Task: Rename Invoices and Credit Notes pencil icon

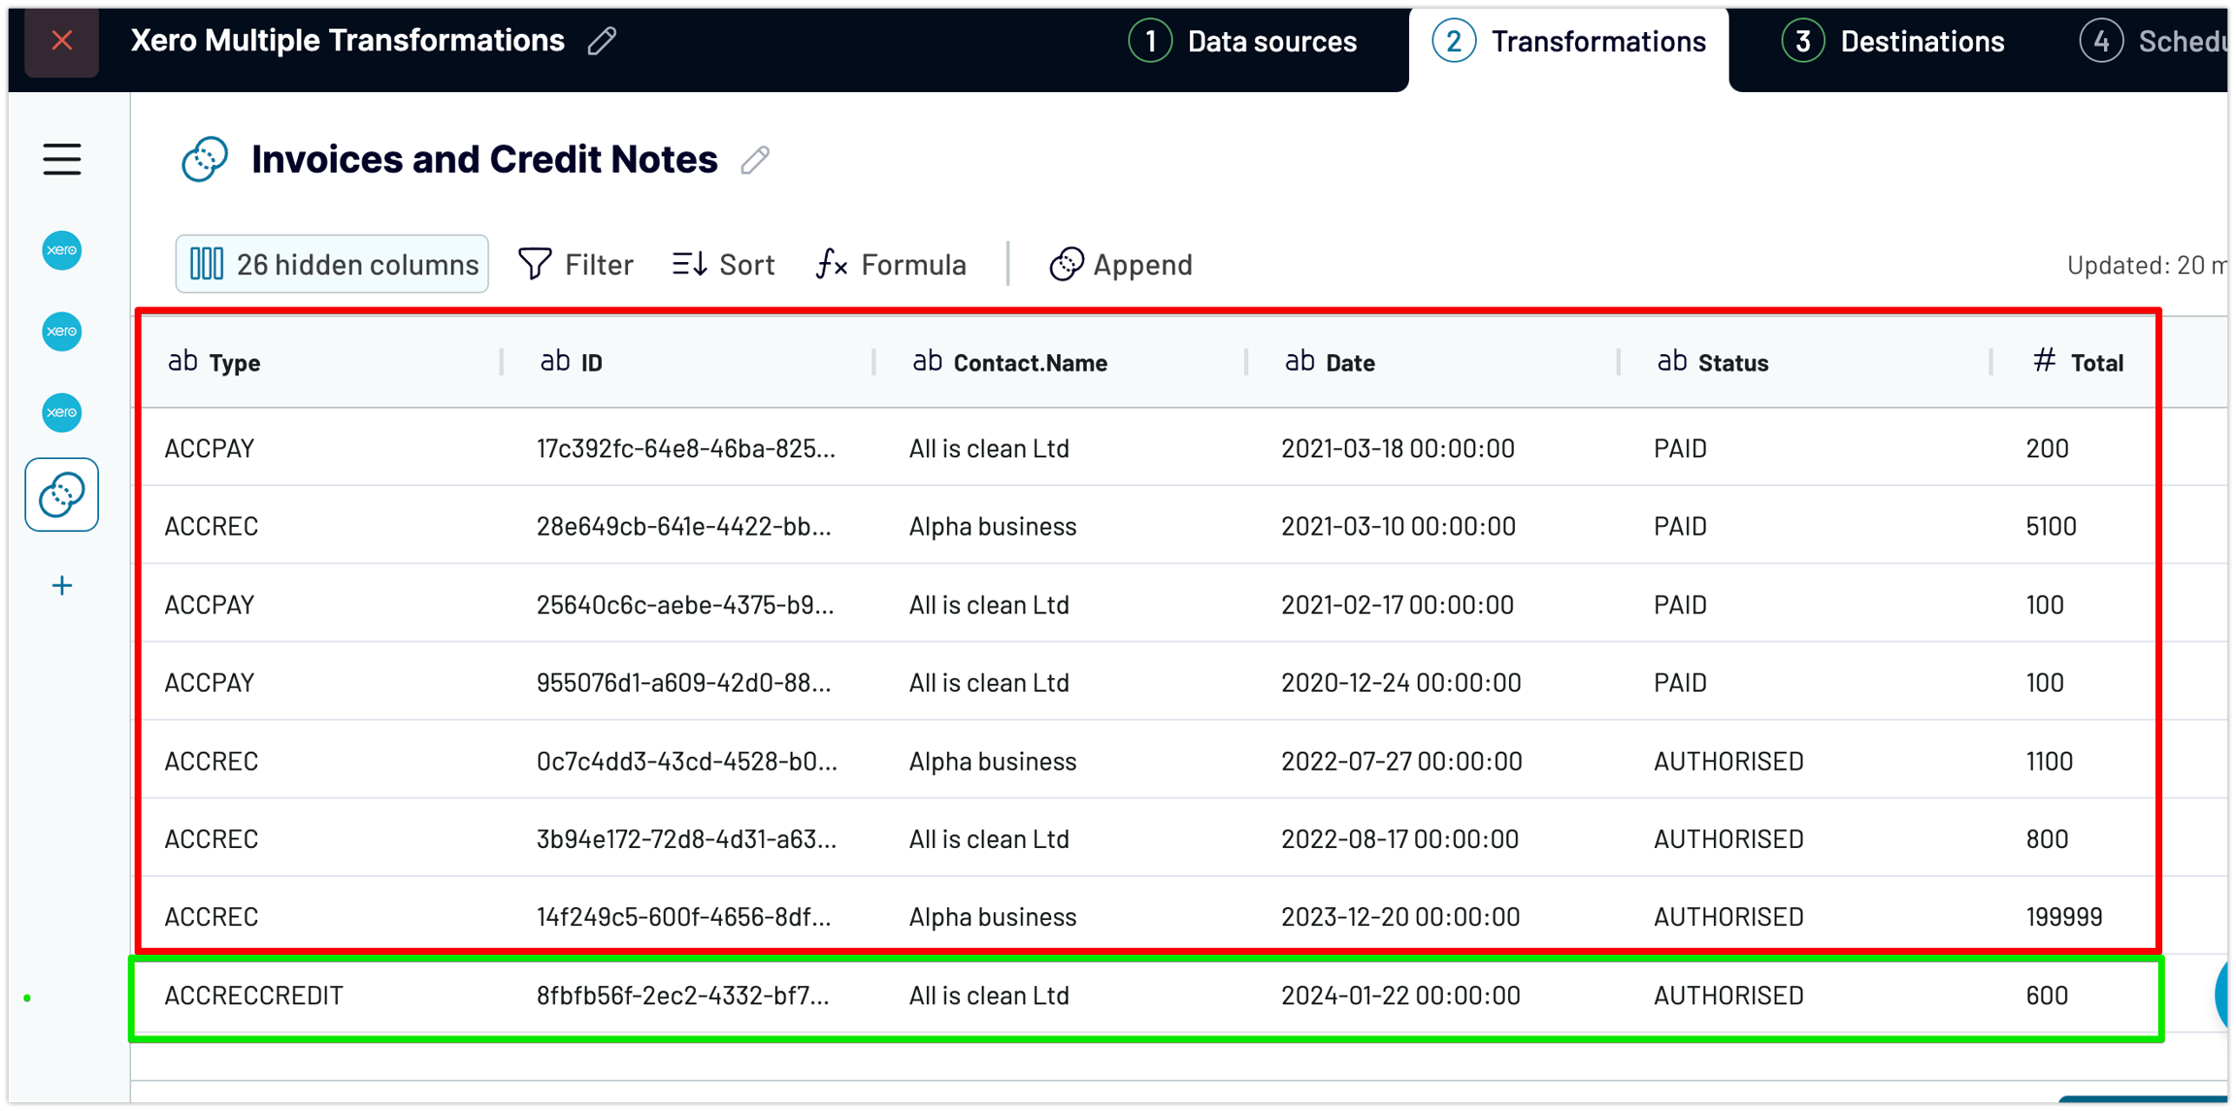Action: point(755,160)
